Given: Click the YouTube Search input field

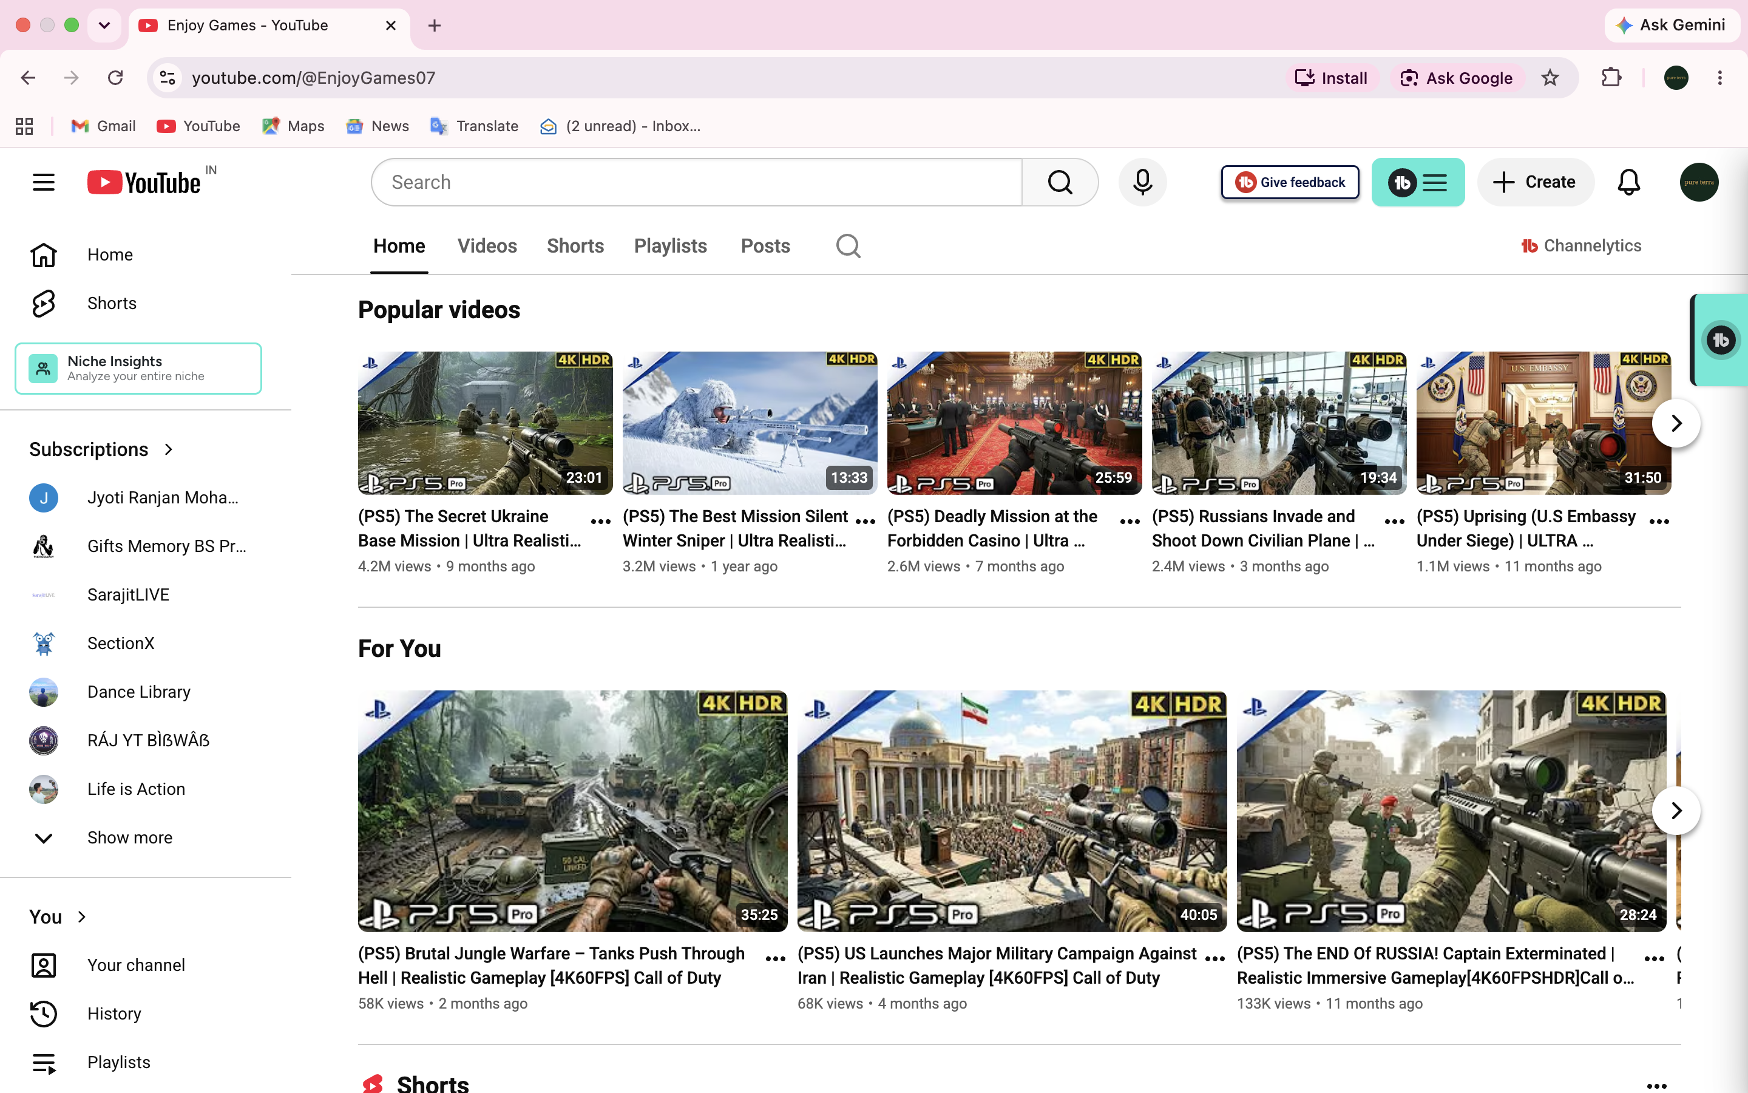Looking at the screenshot, I should 697,182.
